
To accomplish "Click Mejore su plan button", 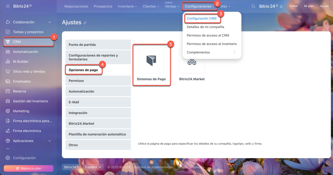I will [29, 169].
